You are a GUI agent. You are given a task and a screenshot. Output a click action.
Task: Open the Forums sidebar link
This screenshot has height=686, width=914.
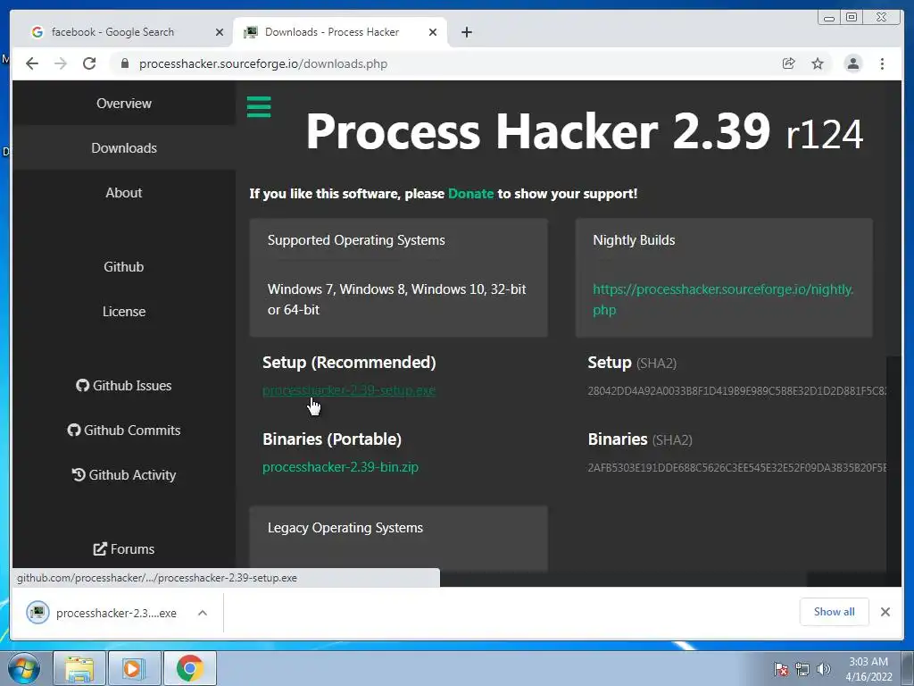123,549
